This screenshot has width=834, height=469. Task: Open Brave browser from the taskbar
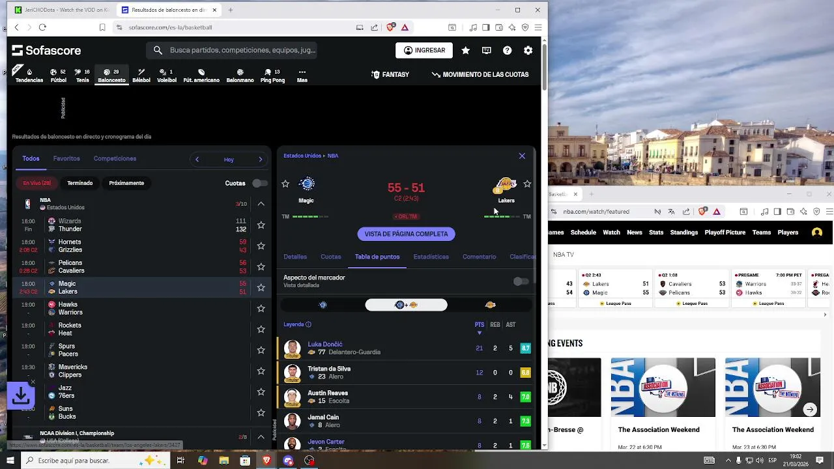(x=266, y=461)
